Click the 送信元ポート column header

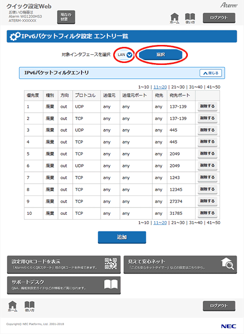point(136,95)
